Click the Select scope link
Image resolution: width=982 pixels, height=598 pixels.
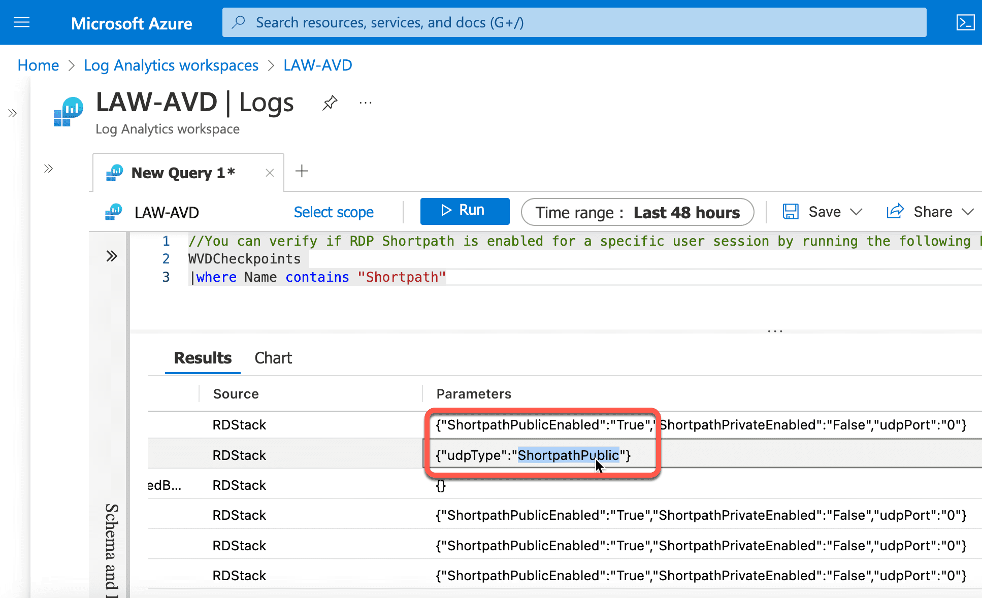click(x=334, y=212)
